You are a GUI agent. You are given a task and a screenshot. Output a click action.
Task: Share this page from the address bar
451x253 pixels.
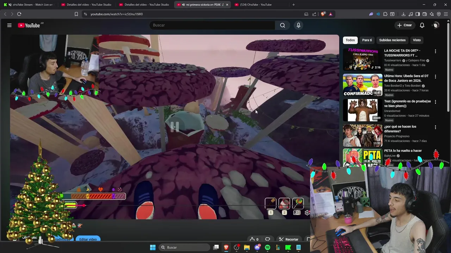tap(314, 14)
